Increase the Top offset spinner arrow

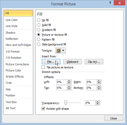tap(69, 87)
